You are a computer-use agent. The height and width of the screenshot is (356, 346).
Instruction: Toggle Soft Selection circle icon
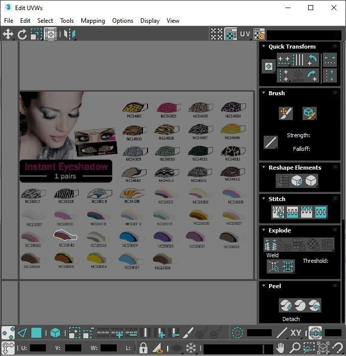point(237,333)
